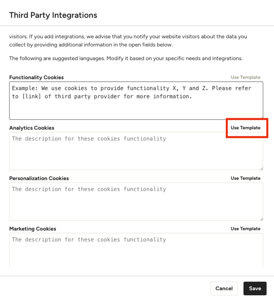Viewport: 274px width, 305px height.
Task: Click resize grip of Personalization Cookies field
Action: 261,219
